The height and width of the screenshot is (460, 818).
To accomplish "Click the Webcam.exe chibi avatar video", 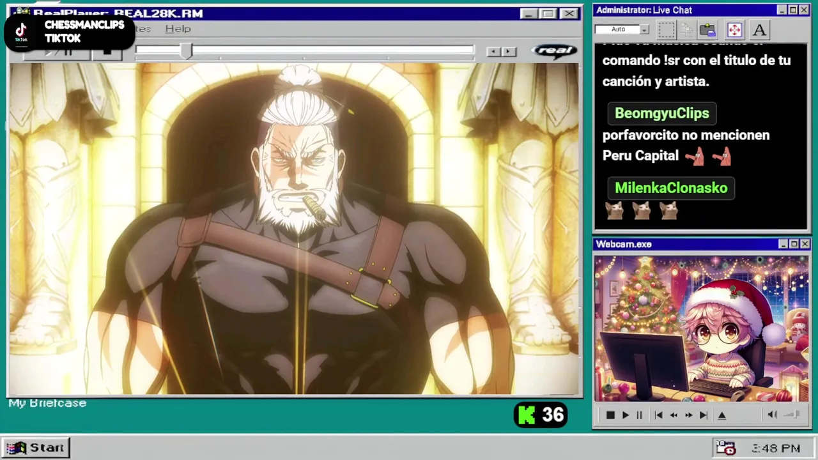I will [701, 328].
